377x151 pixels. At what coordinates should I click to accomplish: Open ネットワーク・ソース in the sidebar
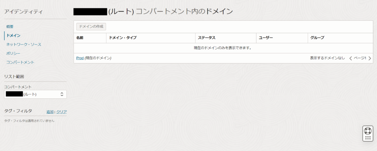pyautogui.click(x=24, y=44)
